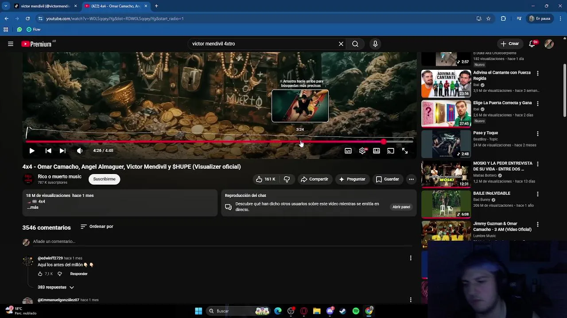Screen dimensions: 567x318
Task: Skip to the previous video
Action: point(48,151)
